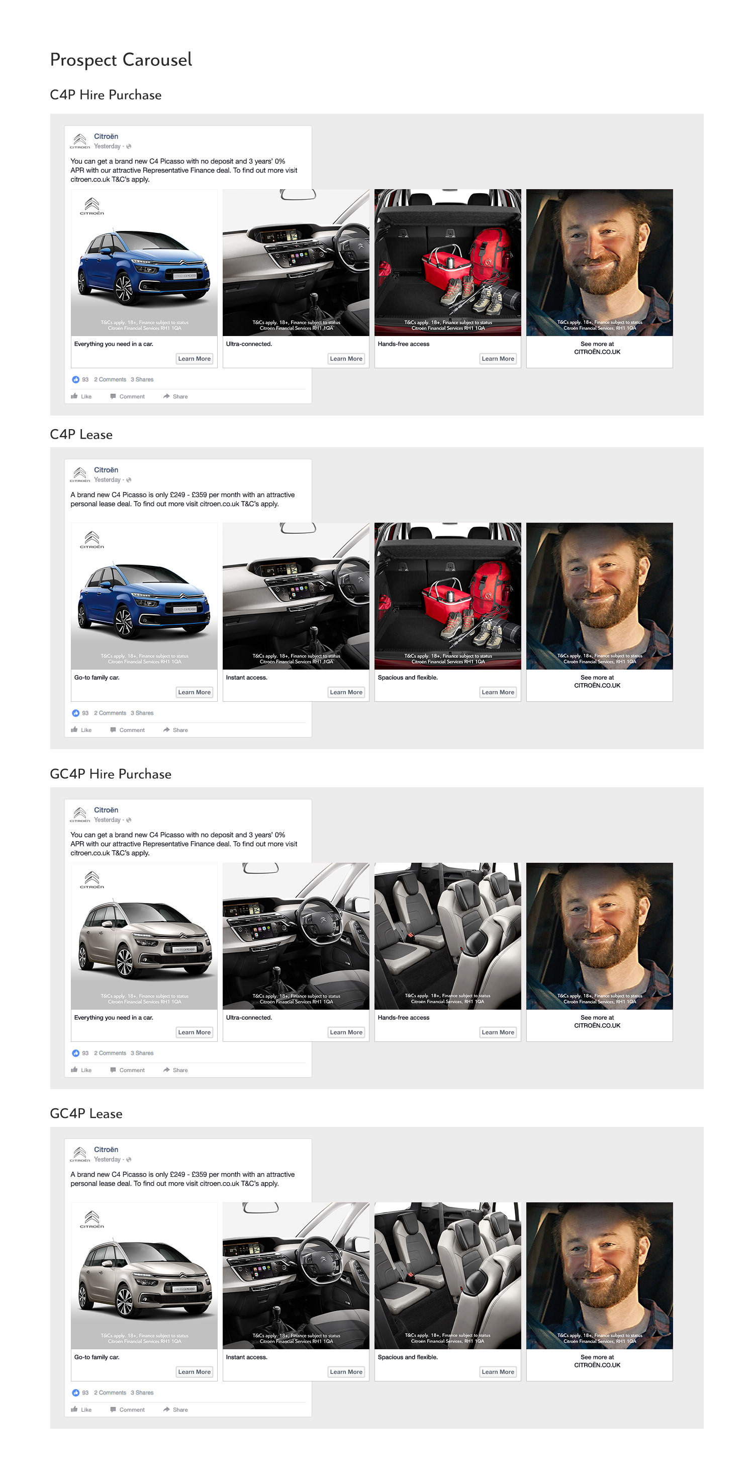Click Learn More under 'Everything you need in a car.' in C4P Hire Purchase
Image resolution: width=754 pixels, height=1472 pixels.
coord(194,359)
